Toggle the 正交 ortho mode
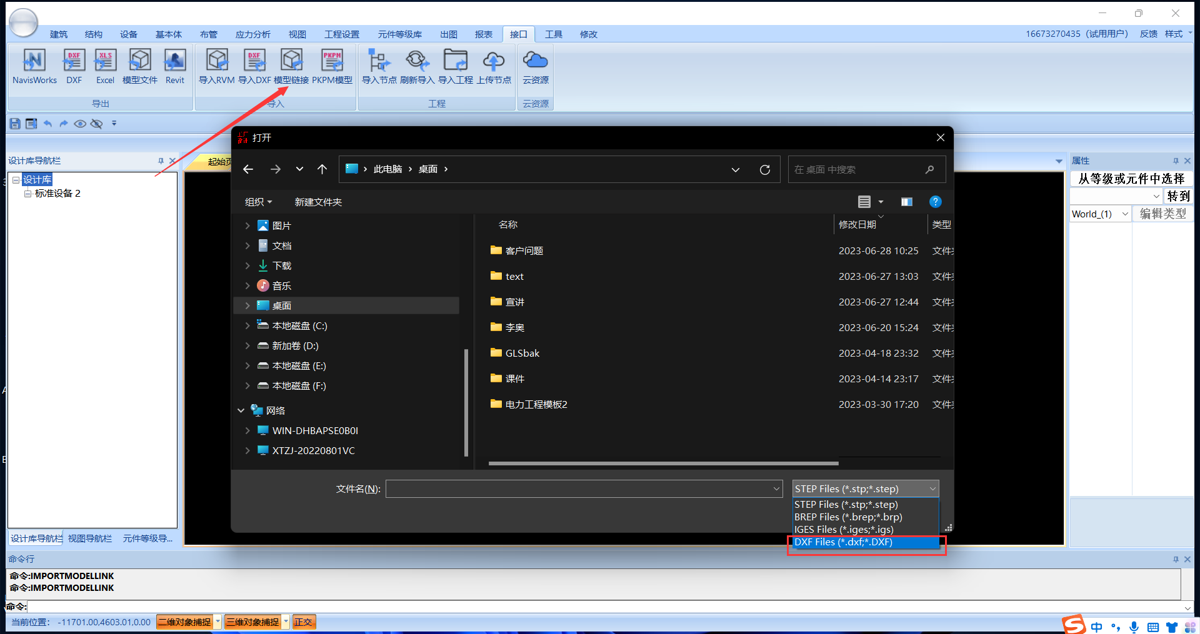The height and width of the screenshot is (634, 1200). pos(304,622)
